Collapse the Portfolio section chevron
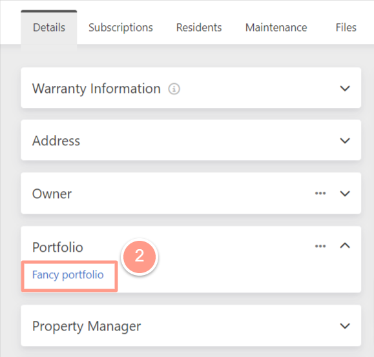Screen dimensions: 374x357 coord(345,246)
